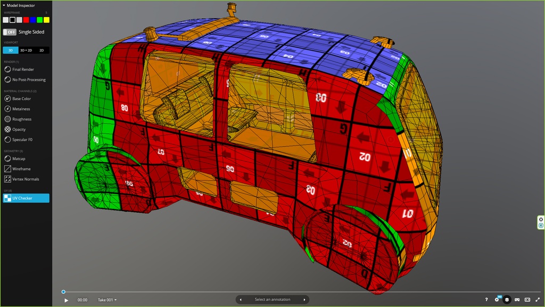Switch viewport to the 2D tab
Screen dimensions: 545x307
click(42, 50)
